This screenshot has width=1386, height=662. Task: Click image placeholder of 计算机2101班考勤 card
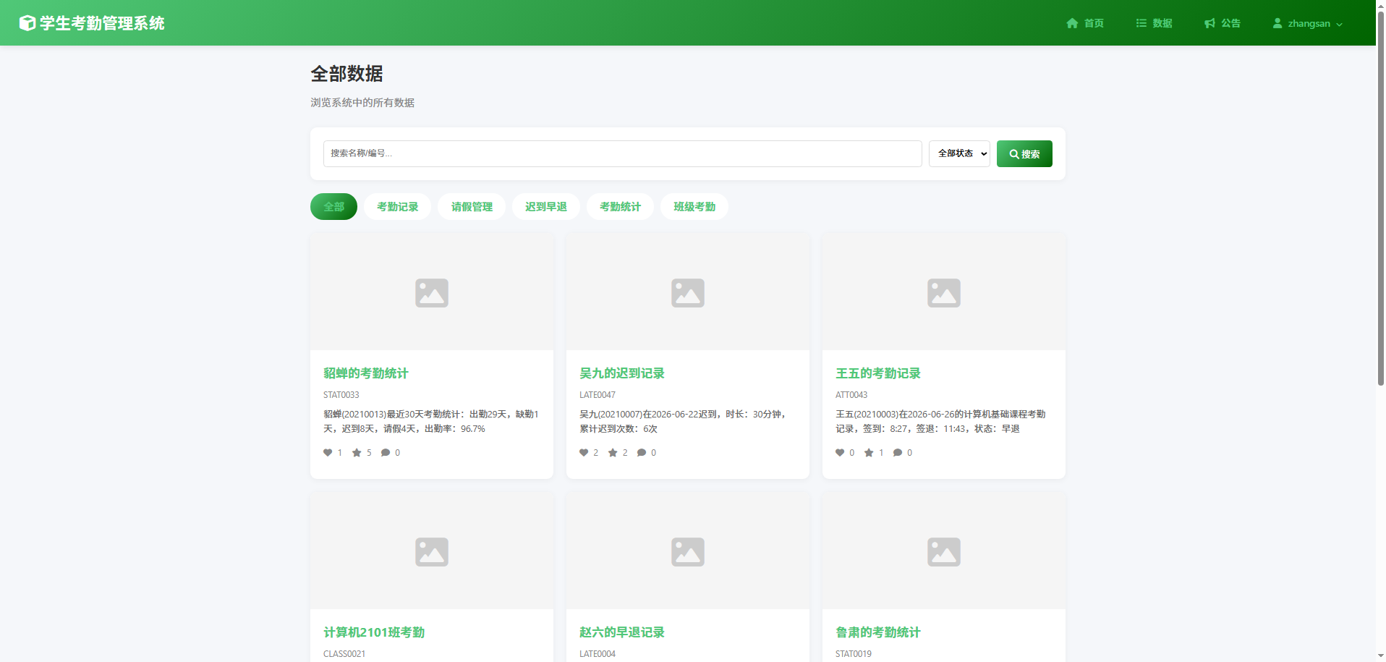coord(432,551)
